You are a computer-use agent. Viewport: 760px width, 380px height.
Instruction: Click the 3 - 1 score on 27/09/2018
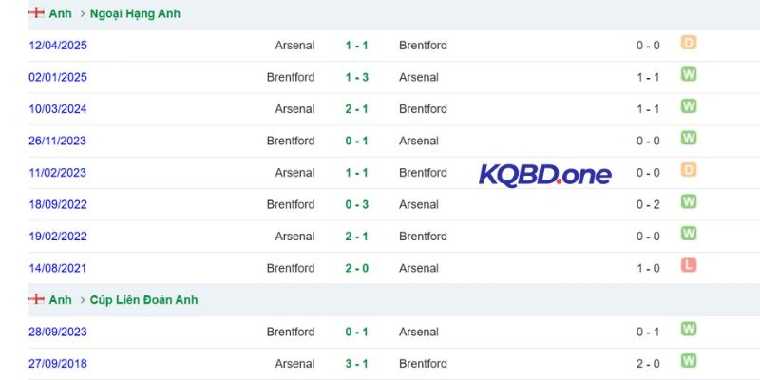[356, 364]
